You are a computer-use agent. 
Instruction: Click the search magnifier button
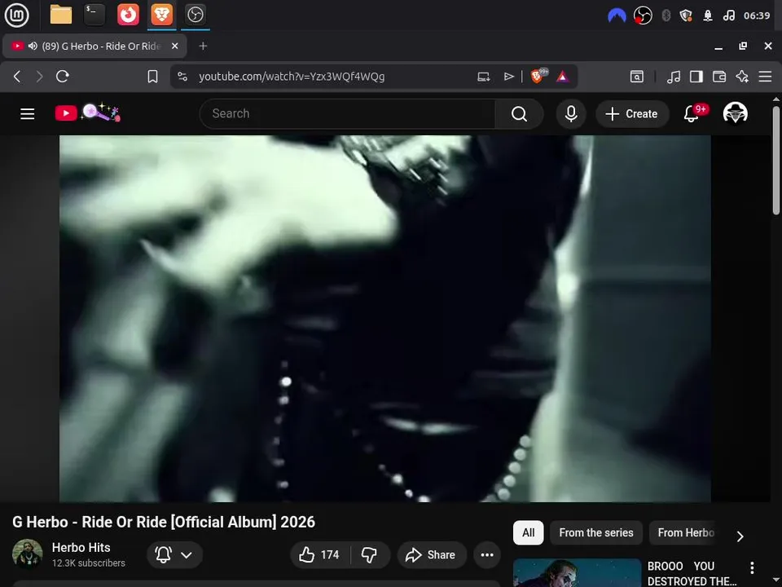click(x=519, y=114)
